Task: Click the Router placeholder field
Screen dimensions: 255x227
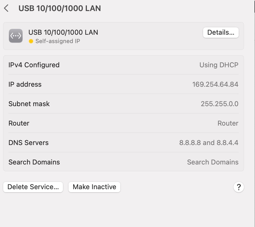Action: [x=228, y=123]
